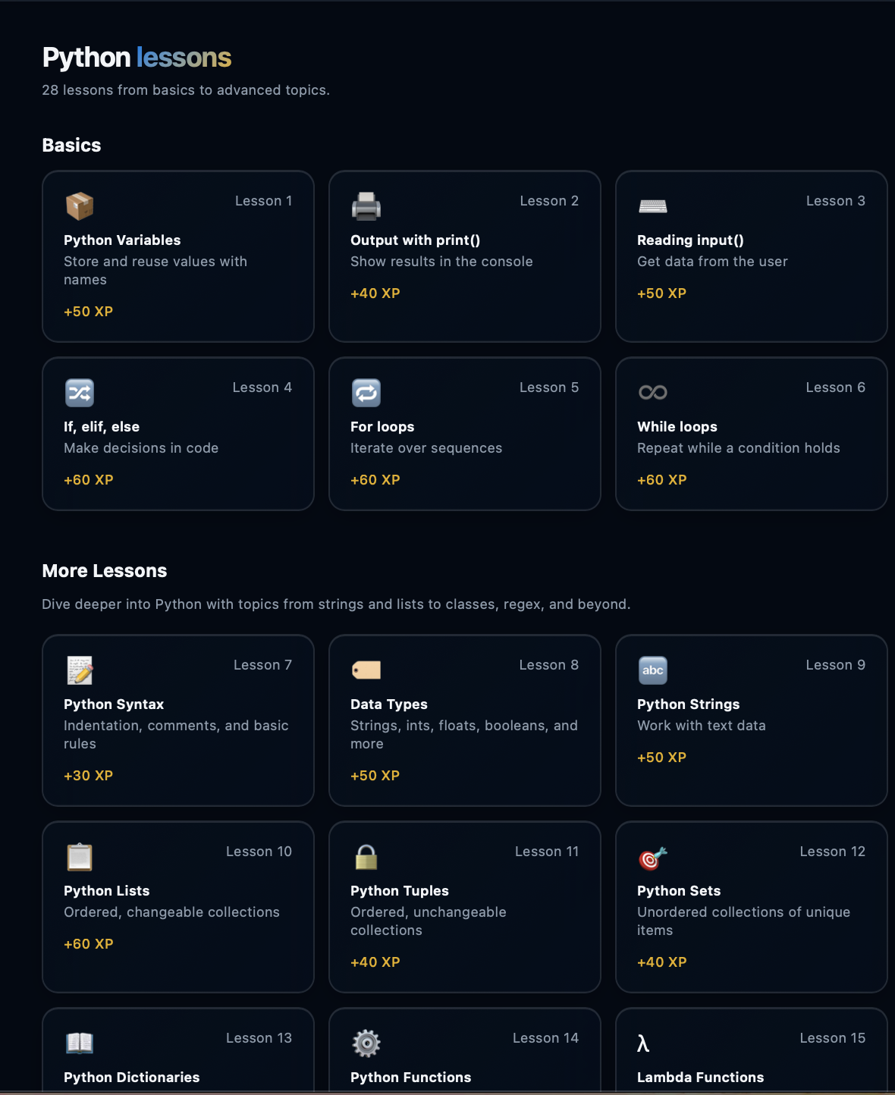The width and height of the screenshot is (895, 1095).
Task: Click the 'Lesson 9' label
Action: [x=836, y=665]
